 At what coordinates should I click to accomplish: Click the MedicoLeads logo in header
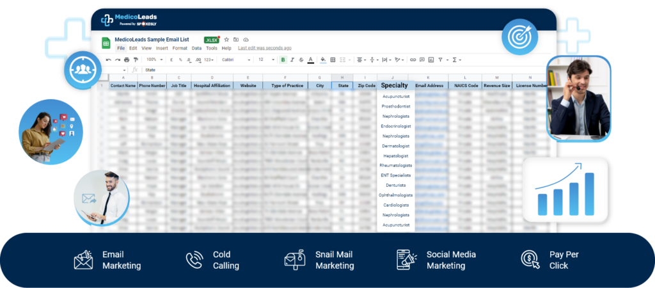click(x=129, y=19)
